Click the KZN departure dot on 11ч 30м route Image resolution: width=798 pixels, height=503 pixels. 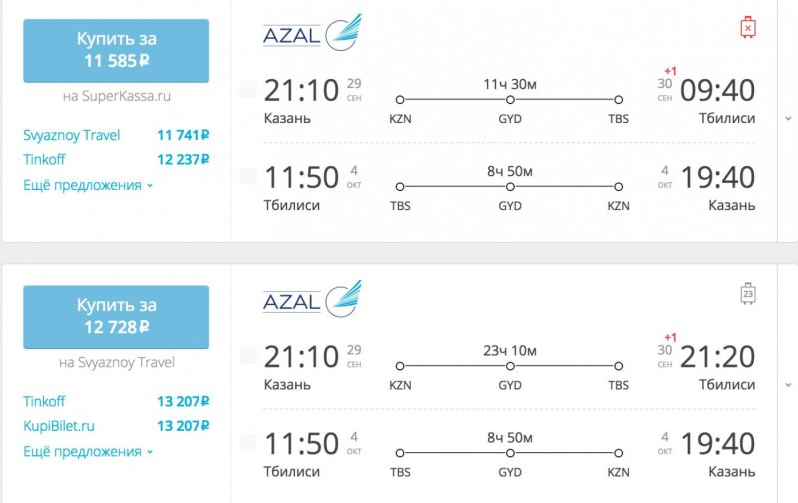(400, 99)
